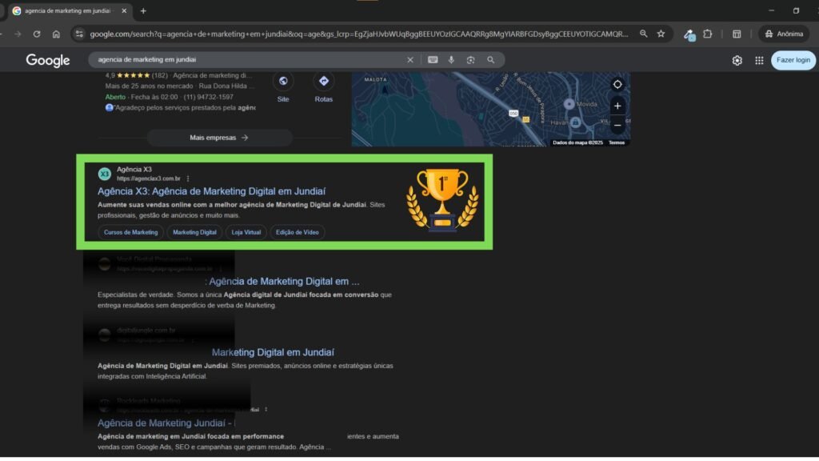The width and height of the screenshot is (819, 461).
Task: Click the Termos link on the map
Action: (x=617, y=142)
